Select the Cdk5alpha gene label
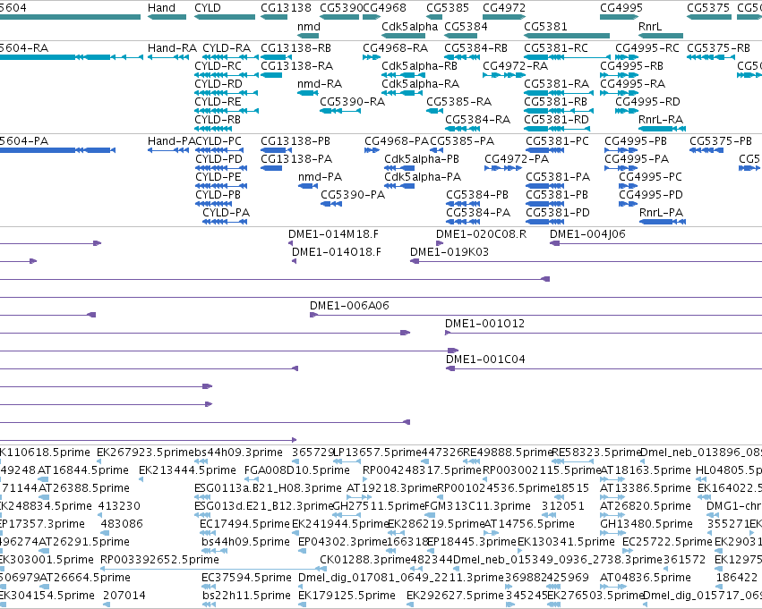 pyautogui.click(x=410, y=27)
